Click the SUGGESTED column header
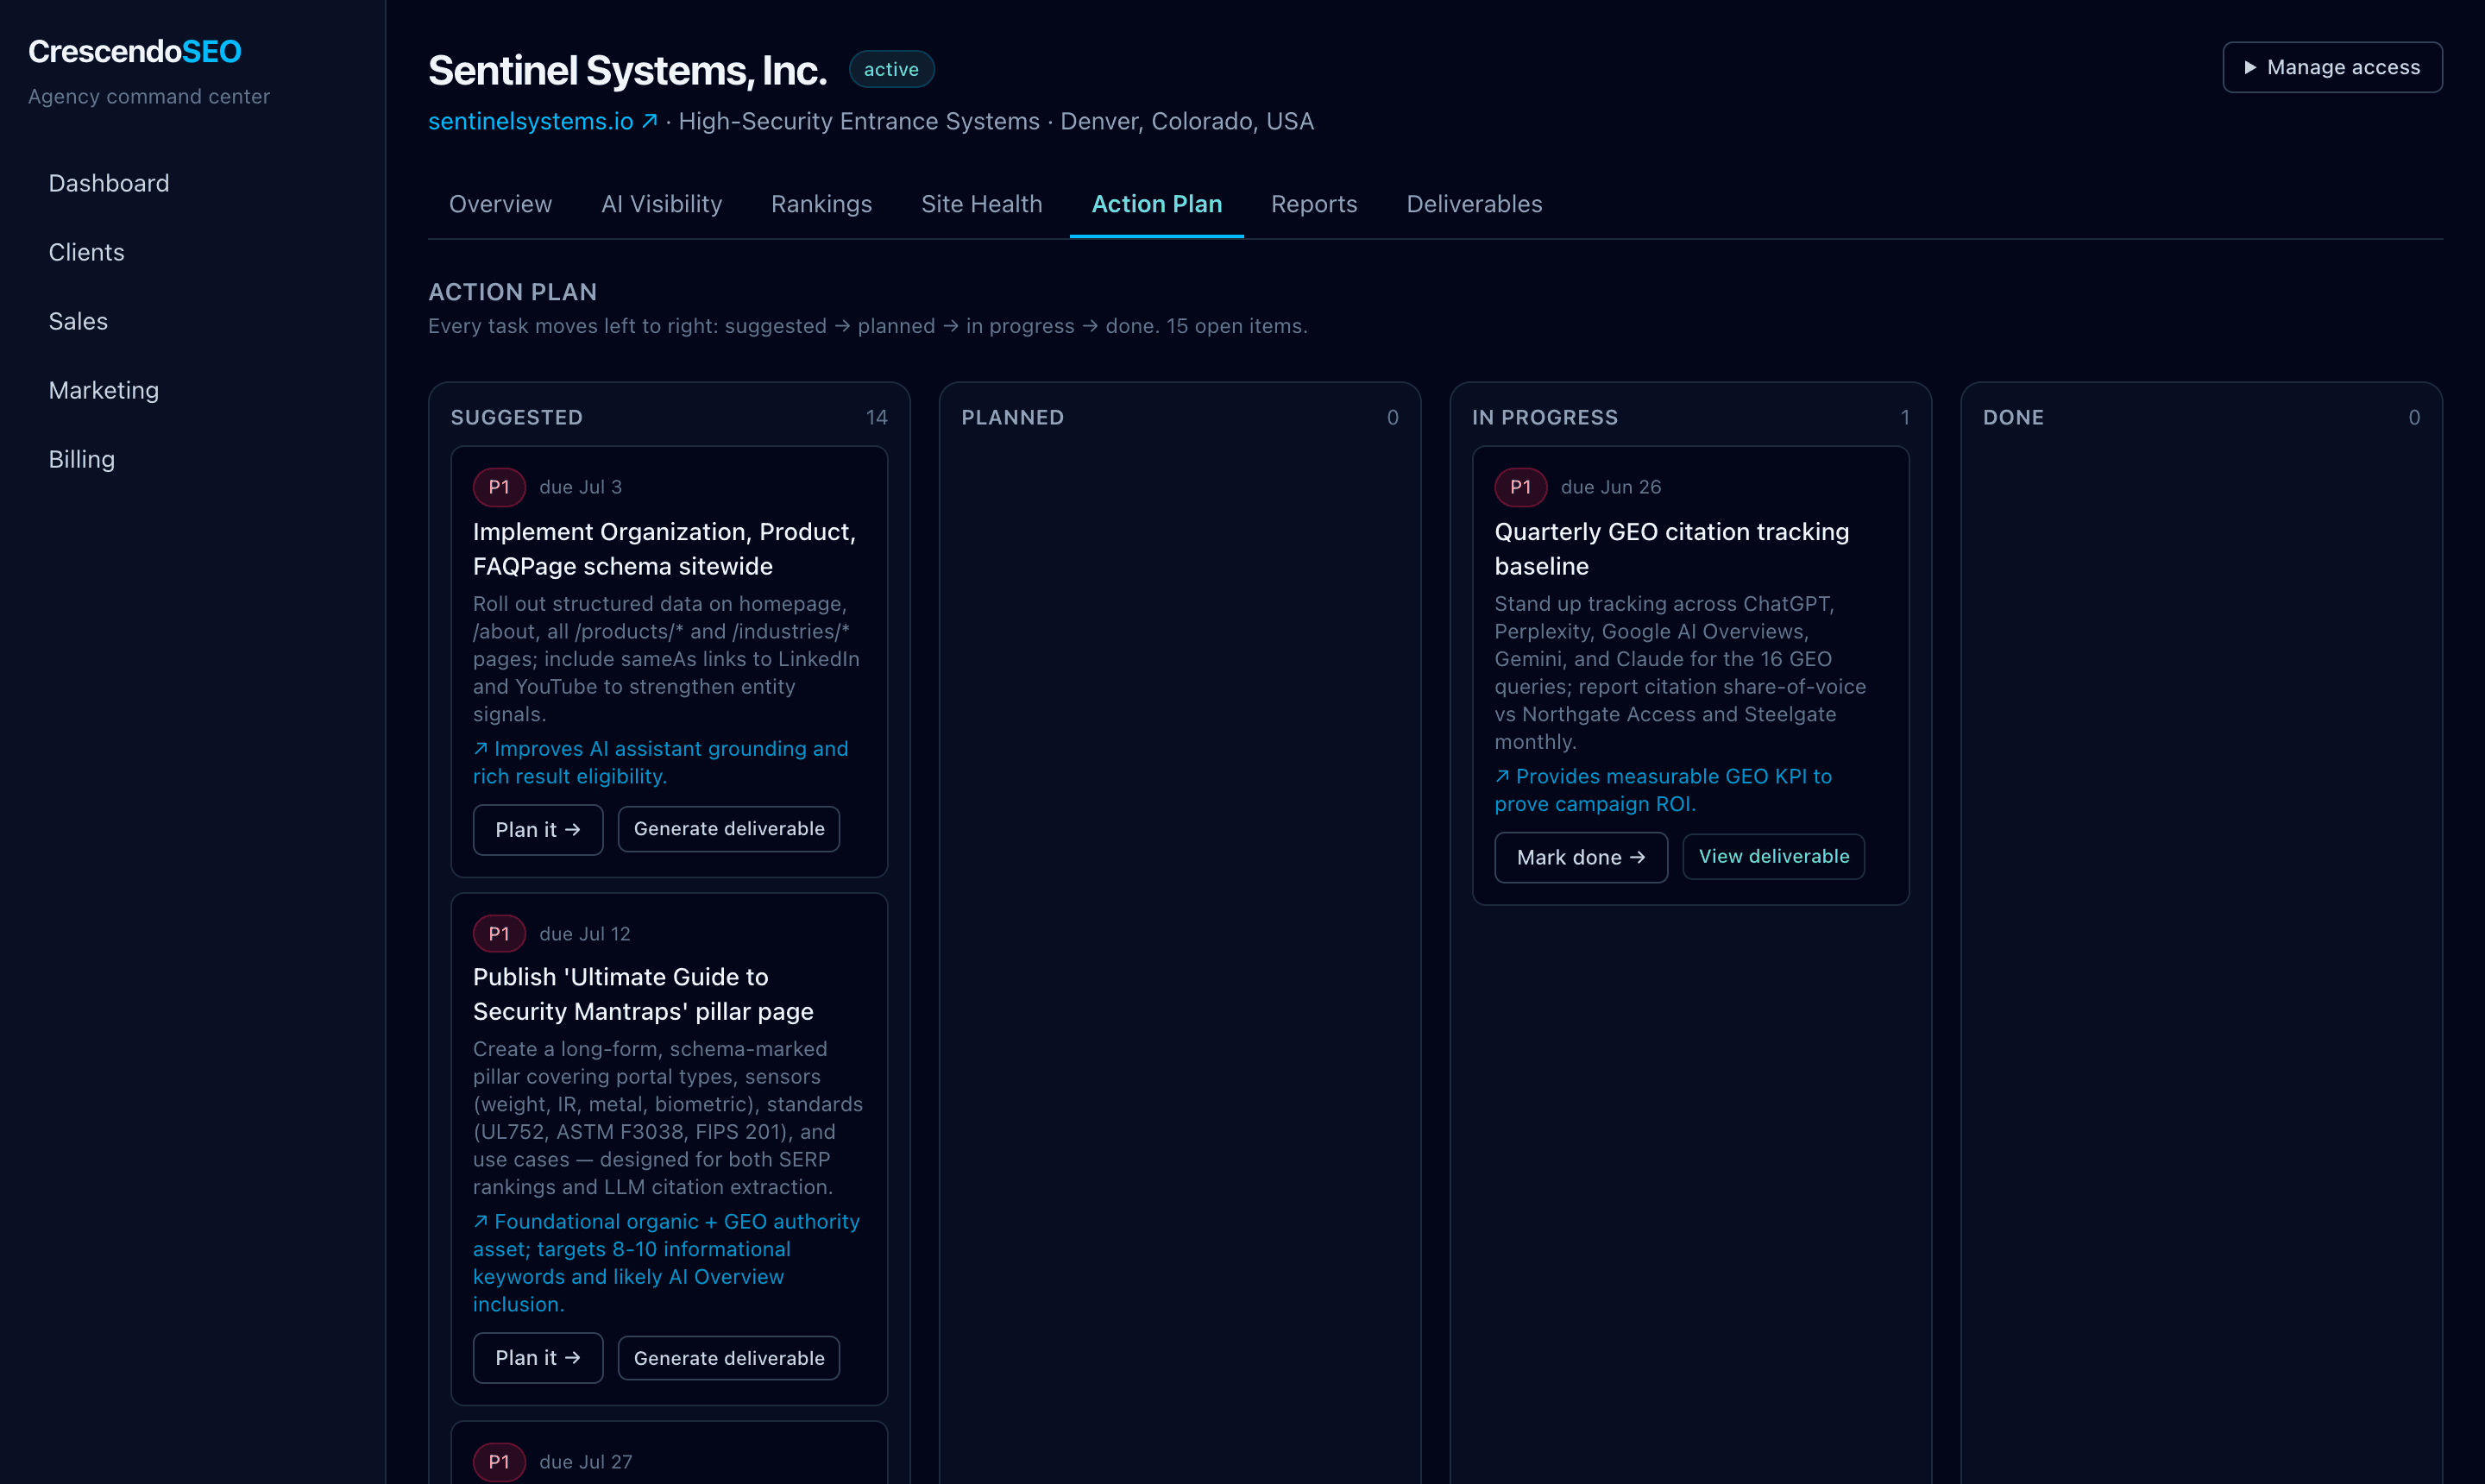 click(516, 417)
